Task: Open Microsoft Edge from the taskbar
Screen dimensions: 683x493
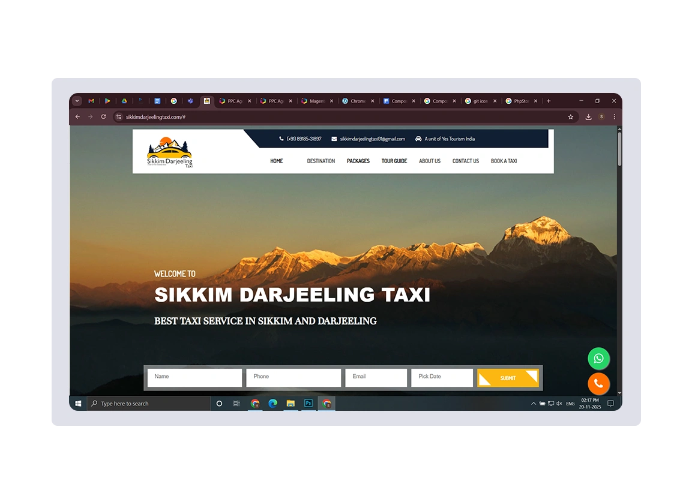Action: point(272,404)
